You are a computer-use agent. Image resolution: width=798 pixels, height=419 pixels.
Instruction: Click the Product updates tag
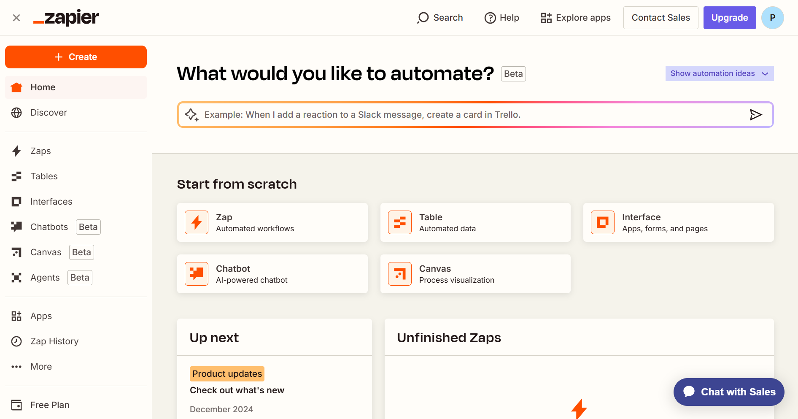227,374
